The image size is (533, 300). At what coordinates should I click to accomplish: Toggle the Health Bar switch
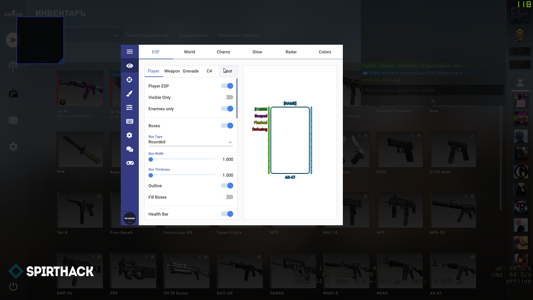pyautogui.click(x=227, y=214)
